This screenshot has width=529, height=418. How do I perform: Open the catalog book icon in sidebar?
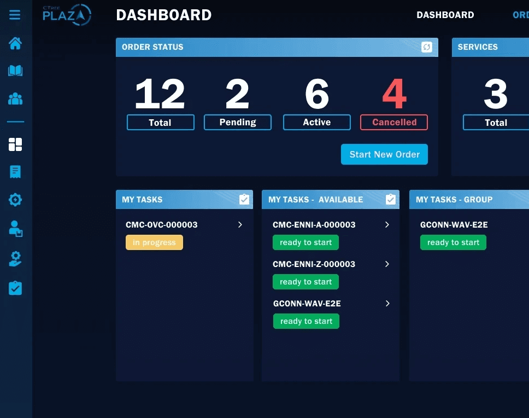[15, 71]
